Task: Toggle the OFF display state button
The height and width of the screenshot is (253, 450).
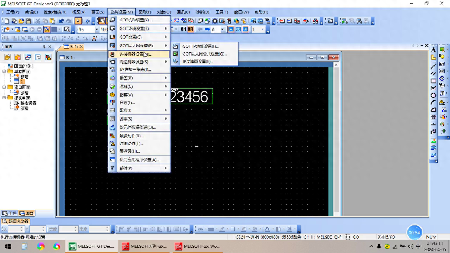Action: 191,30
